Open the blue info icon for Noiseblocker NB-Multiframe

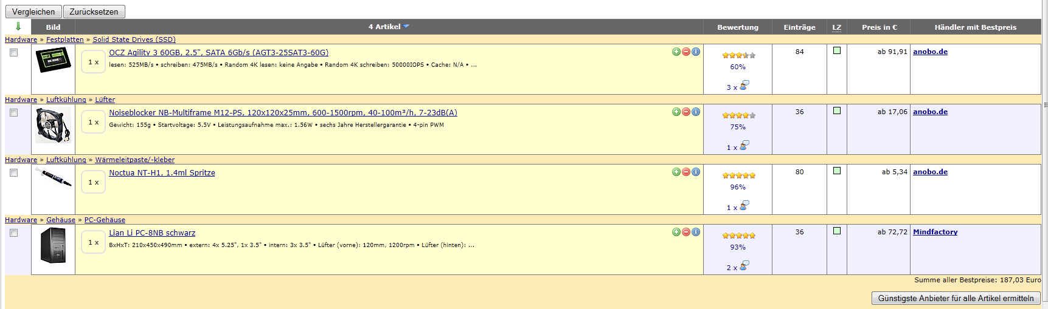(696, 112)
